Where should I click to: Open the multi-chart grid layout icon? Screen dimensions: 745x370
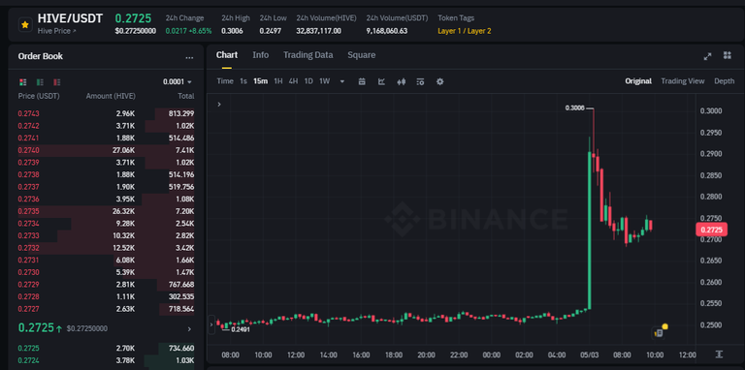pyautogui.click(x=727, y=55)
